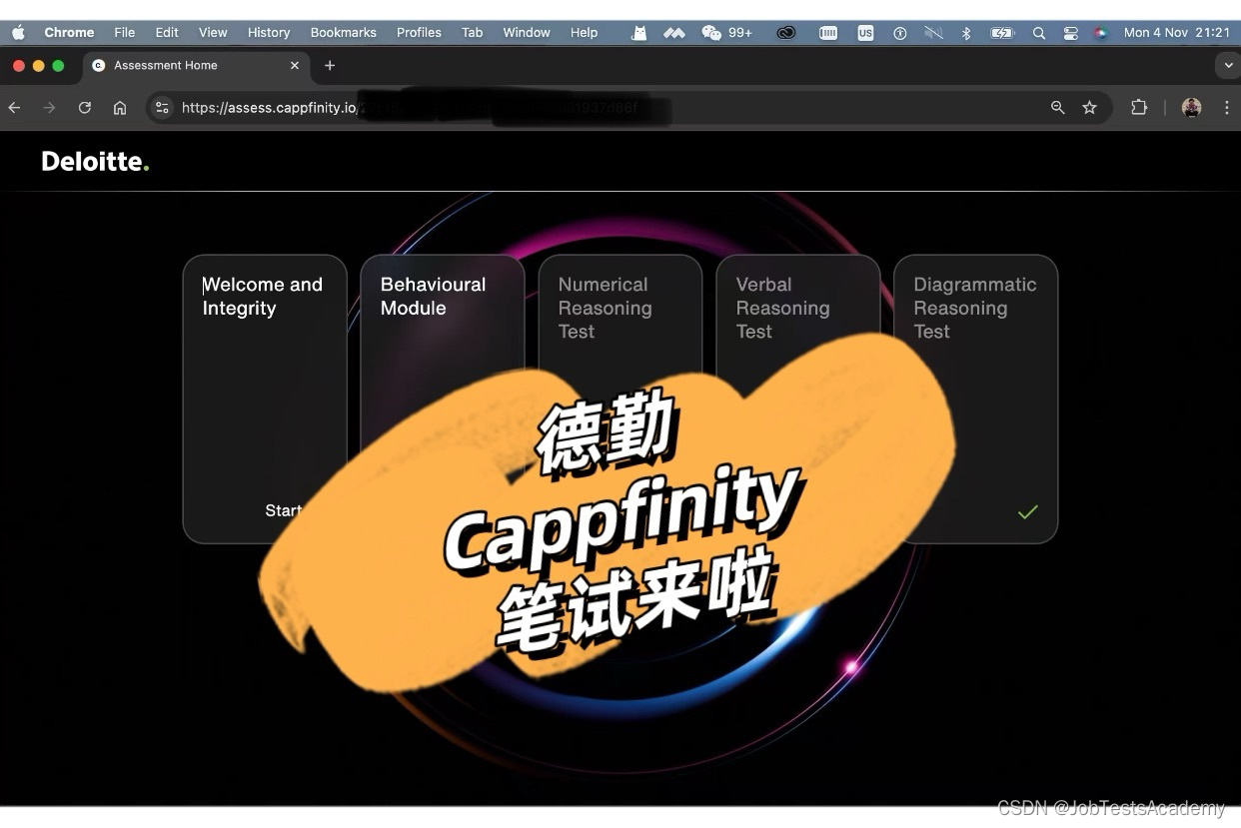The width and height of the screenshot is (1241, 828).
Task: Open the View menu
Action: (x=213, y=33)
